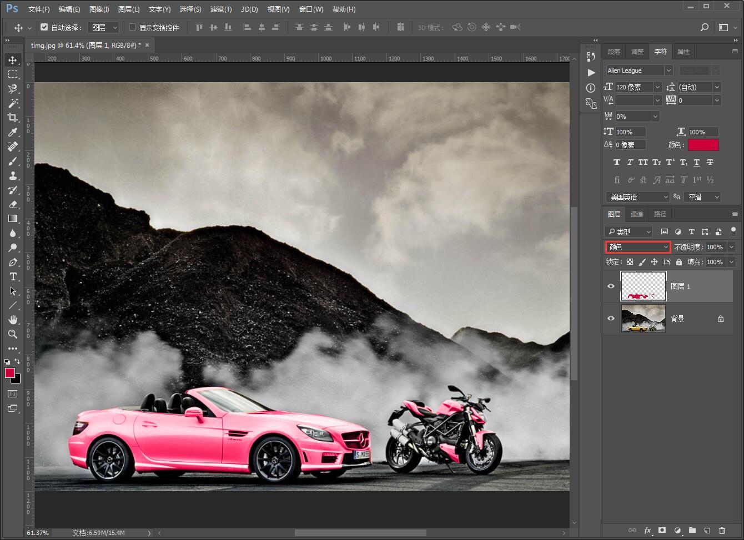Screen dimensions: 744x540
Task: Click the 图层 1 layer thumbnail
Action: [x=643, y=286]
